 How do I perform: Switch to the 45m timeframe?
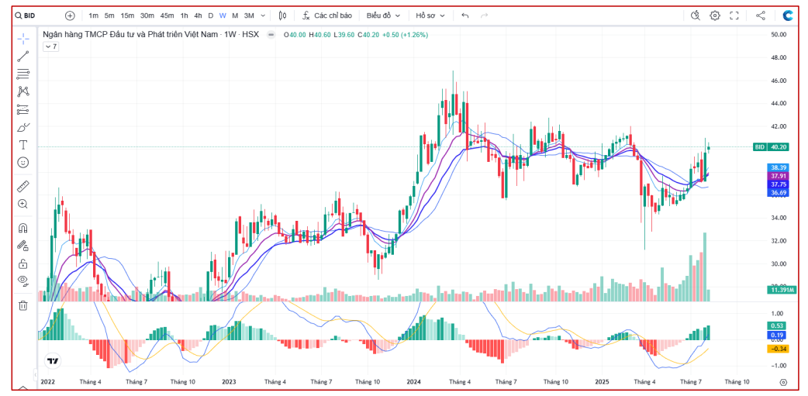click(167, 15)
